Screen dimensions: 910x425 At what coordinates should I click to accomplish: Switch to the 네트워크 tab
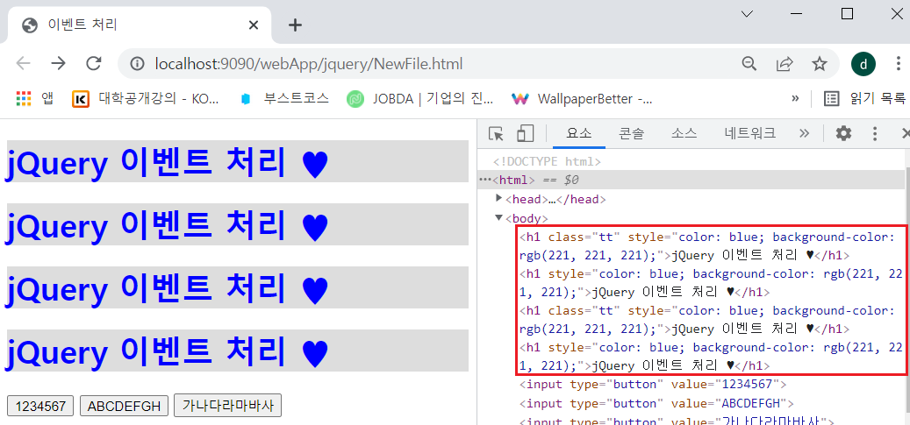pos(749,133)
